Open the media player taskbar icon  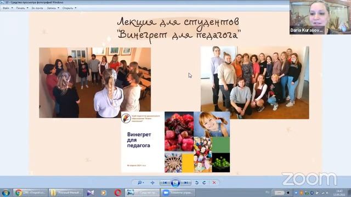103,193
